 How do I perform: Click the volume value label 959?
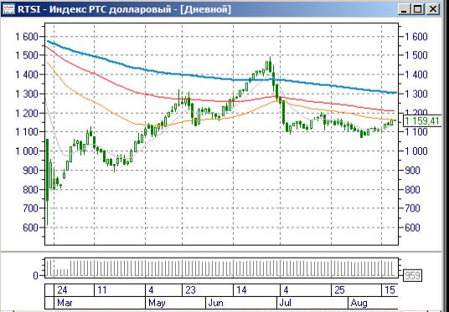(x=412, y=276)
